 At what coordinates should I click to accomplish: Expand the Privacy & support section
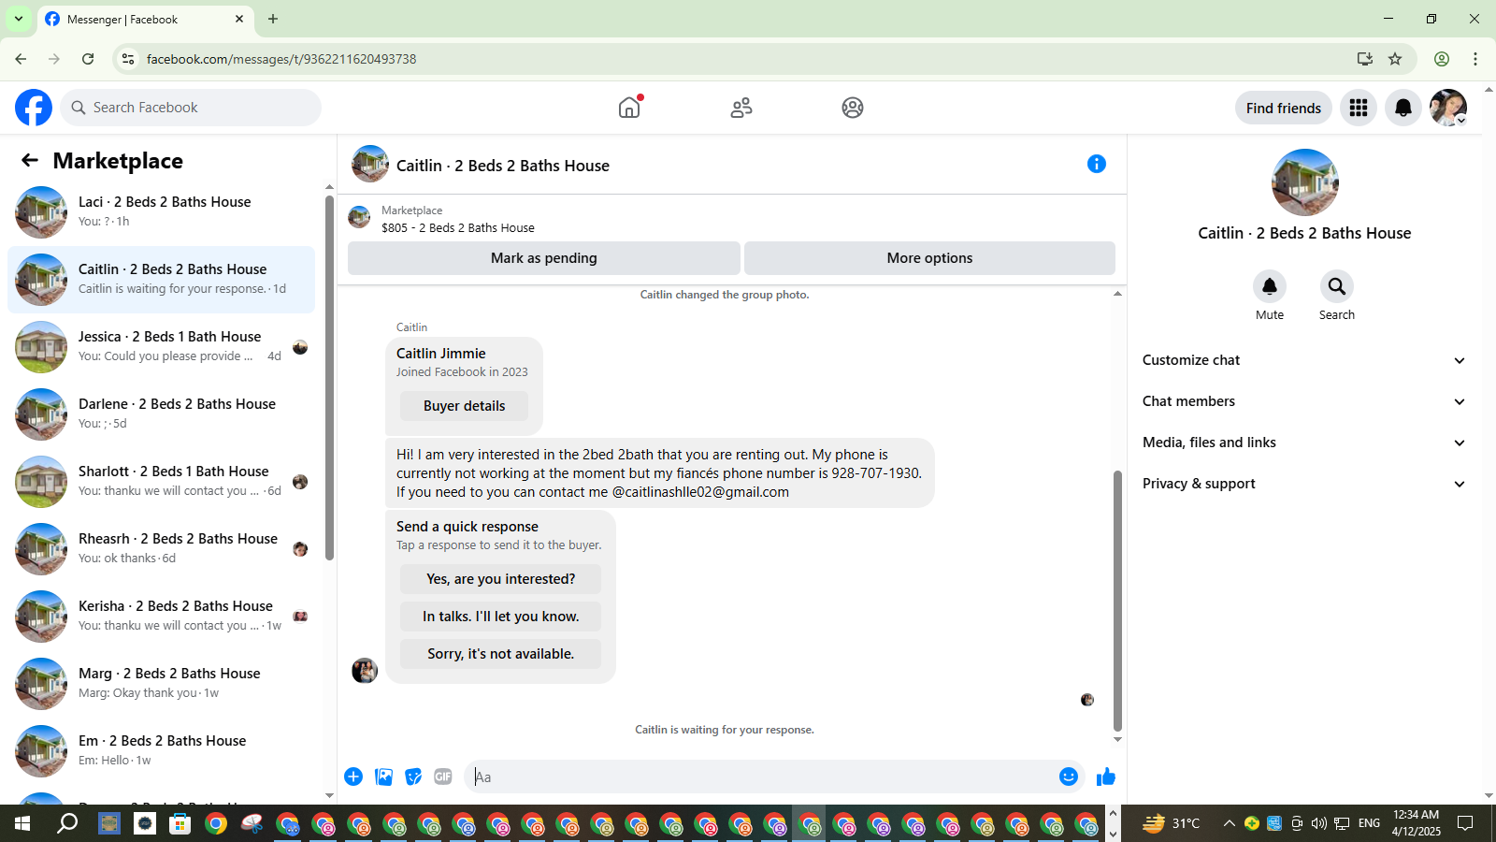[x=1303, y=484]
